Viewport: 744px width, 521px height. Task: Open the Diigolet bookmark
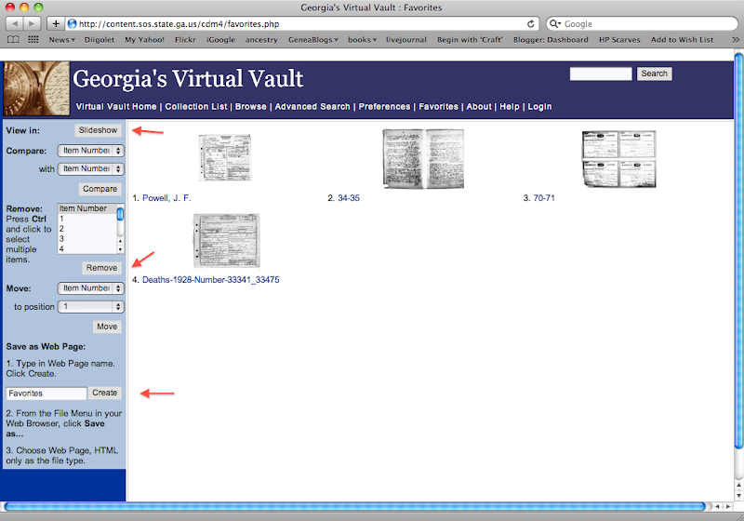[100, 40]
